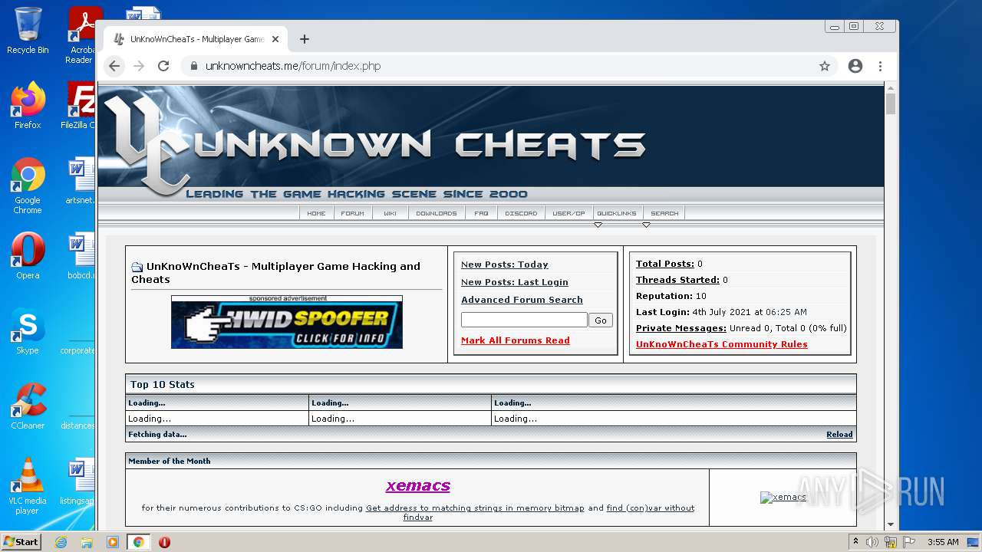Select the Firefox desktop icon
This screenshot has height=552, width=982.
(28, 105)
